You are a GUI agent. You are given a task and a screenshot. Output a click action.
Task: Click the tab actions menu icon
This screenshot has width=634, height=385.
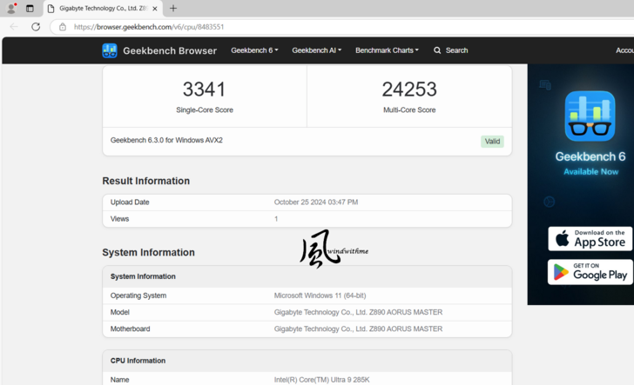(30, 9)
